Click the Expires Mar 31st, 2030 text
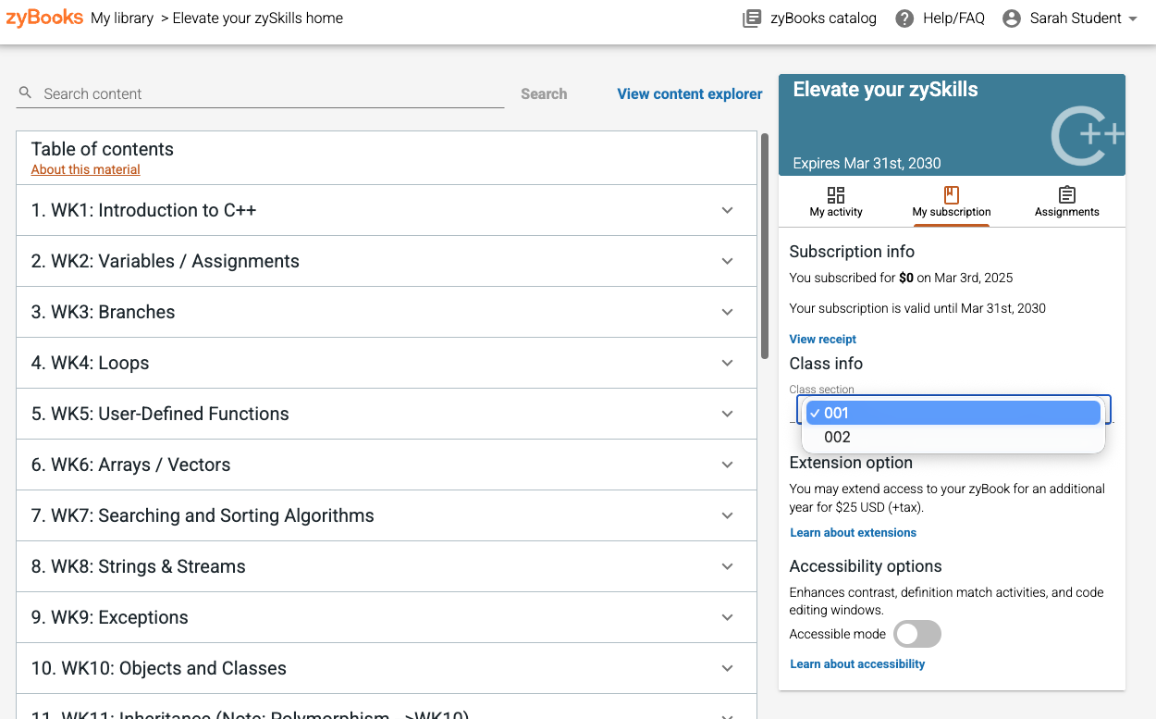 coord(867,163)
